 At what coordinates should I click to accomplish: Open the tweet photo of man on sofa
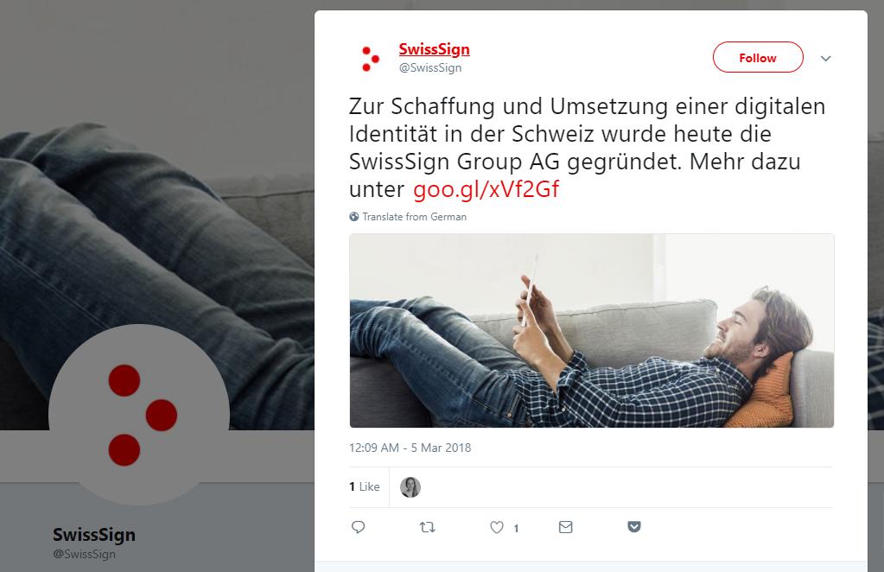(591, 331)
